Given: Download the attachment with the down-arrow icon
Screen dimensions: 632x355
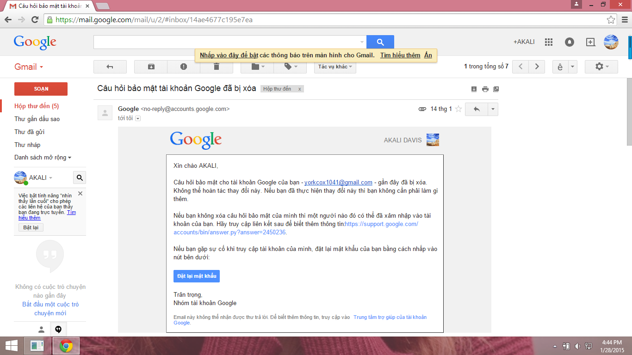Looking at the screenshot, I should (474, 89).
